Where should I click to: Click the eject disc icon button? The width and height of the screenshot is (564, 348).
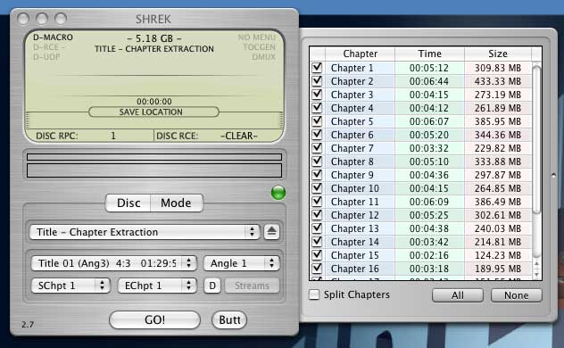pos(271,231)
